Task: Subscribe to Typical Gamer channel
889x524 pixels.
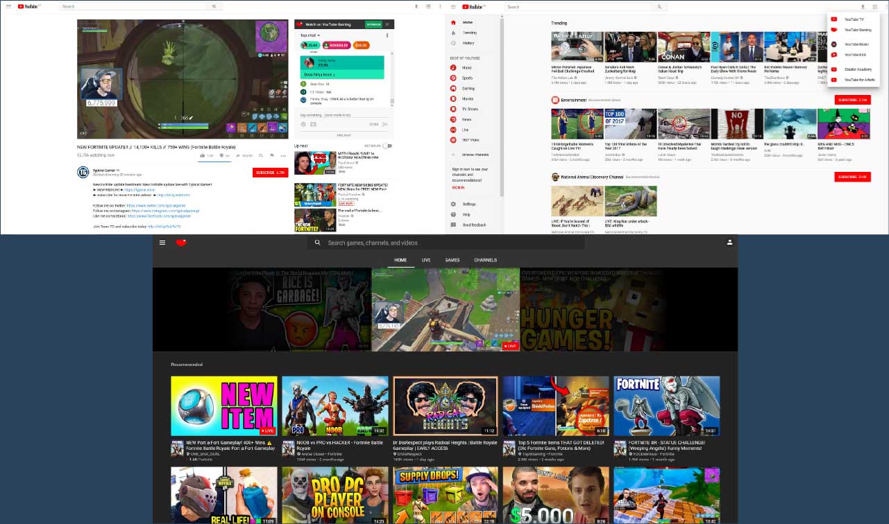Action: [270, 172]
